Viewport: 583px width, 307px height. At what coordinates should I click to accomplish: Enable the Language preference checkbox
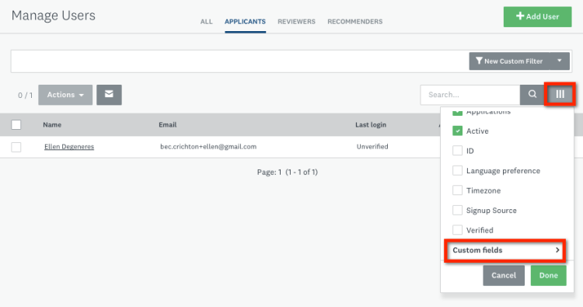[x=457, y=170]
